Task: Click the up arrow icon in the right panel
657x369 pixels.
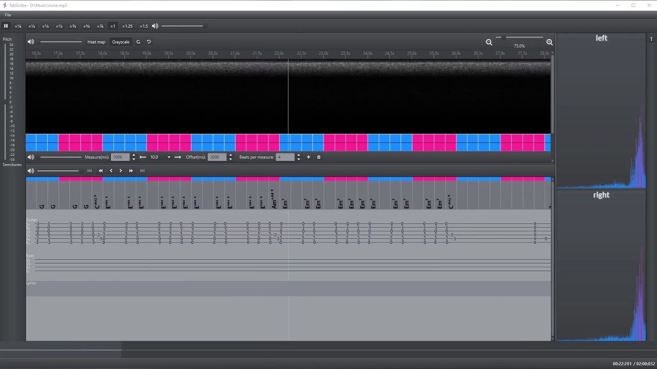Action: (651, 39)
